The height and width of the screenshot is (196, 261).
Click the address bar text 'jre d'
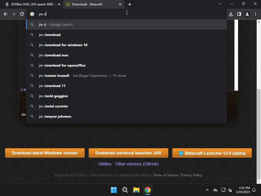pyautogui.click(x=43, y=14)
